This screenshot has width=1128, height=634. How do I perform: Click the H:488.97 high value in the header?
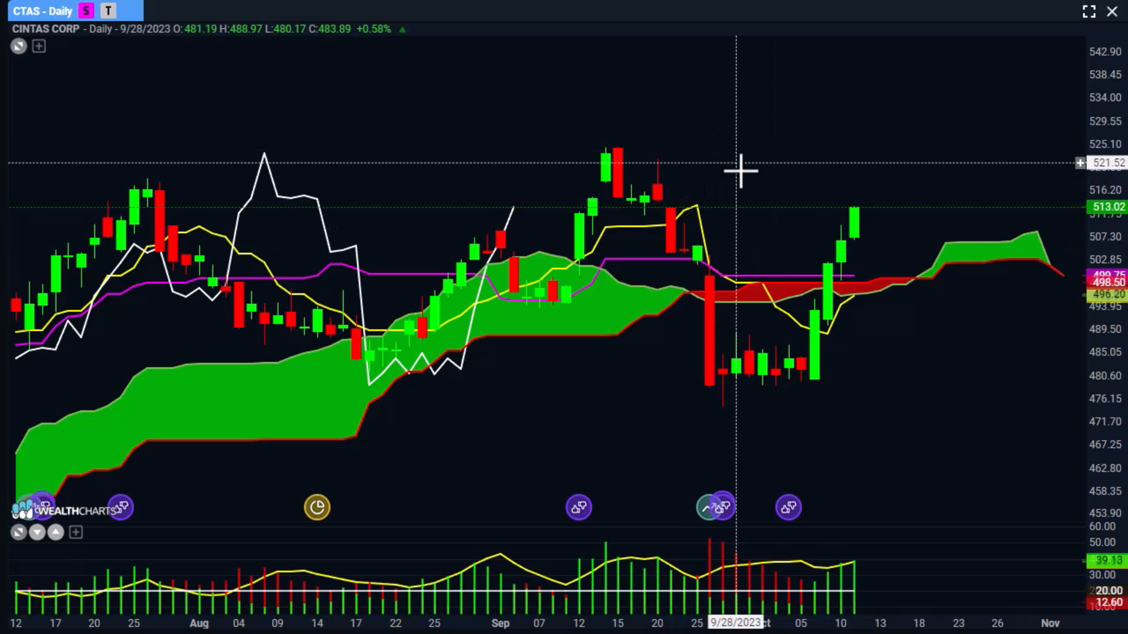241,29
